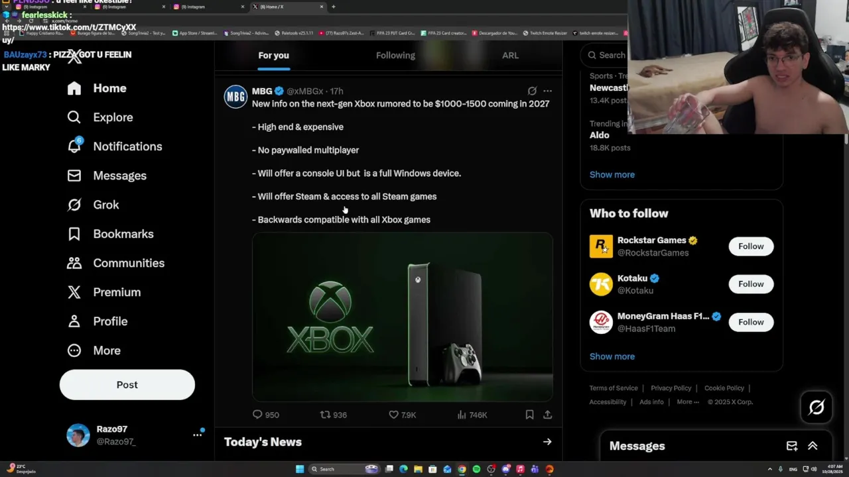Screen dimensions: 849x477
Task: Open Profile in the sidebar
Action: [97, 321]
